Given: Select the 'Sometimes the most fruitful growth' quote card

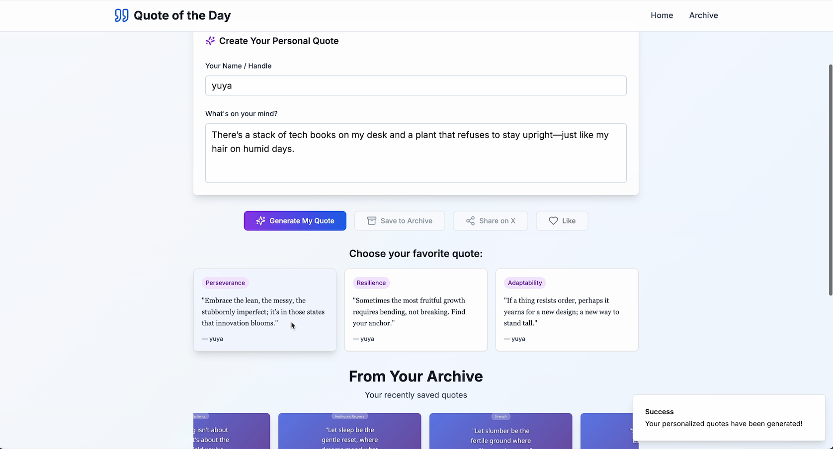Looking at the screenshot, I should point(416,310).
